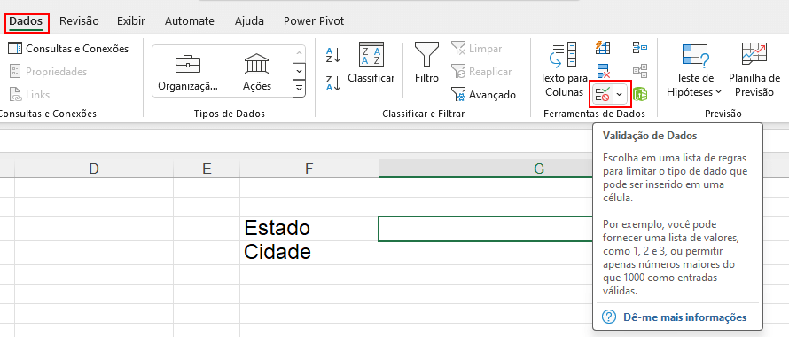Click Reaplicar filter button
Screen dimensions: 789x337
coord(481,72)
